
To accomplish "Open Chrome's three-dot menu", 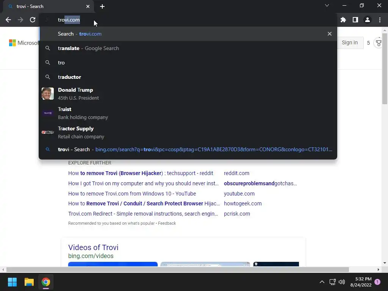I will (380, 20).
